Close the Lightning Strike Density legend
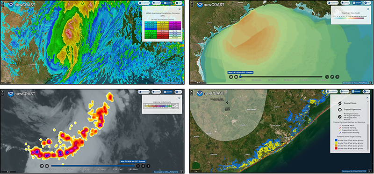Image resolution: width=374 pixels, height=174 pixels. click(x=180, y=98)
